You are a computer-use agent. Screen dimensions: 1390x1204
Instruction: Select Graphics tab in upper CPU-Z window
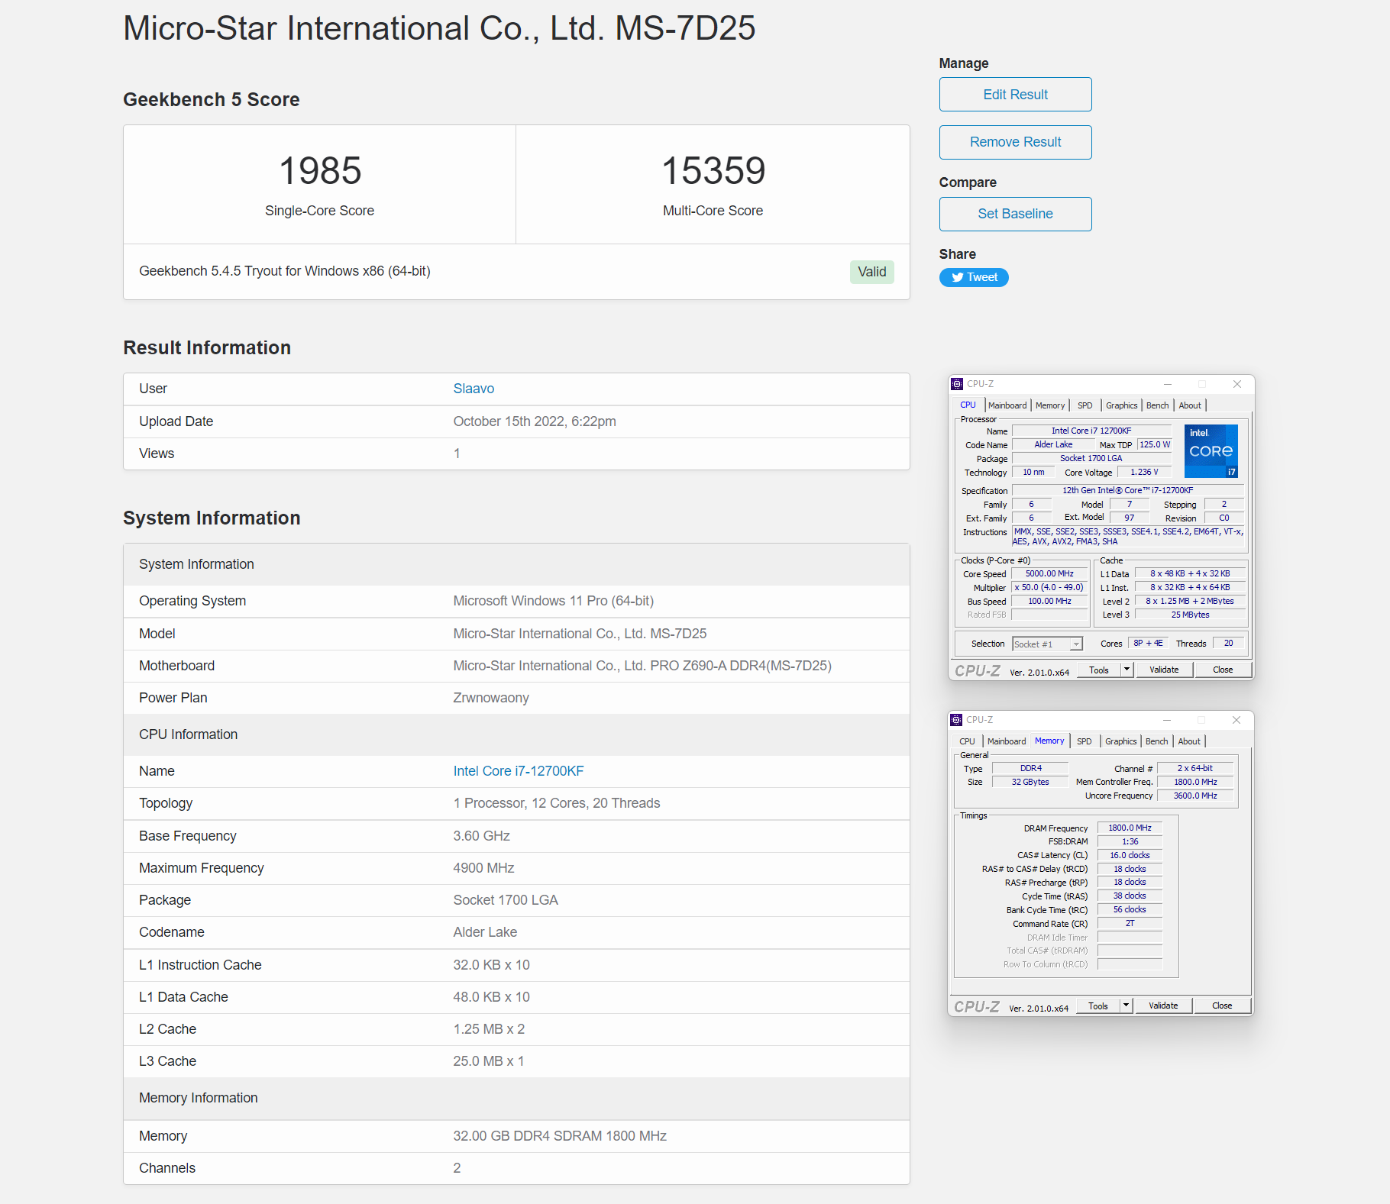click(x=1121, y=405)
